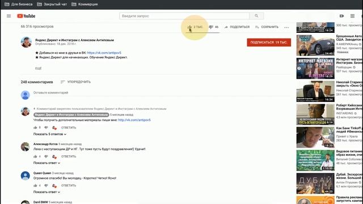Expand Показать ответ under Александр Котов's comment

(47, 163)
